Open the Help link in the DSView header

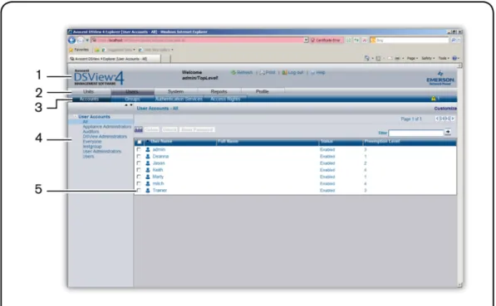[x=318, y=72]
